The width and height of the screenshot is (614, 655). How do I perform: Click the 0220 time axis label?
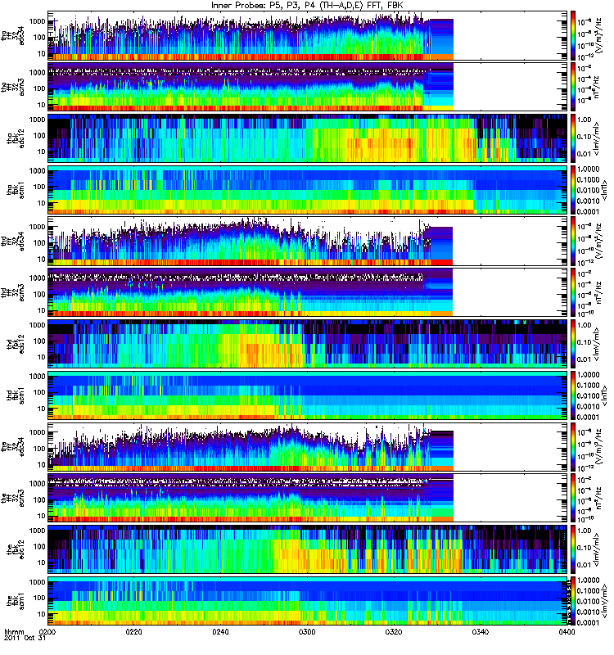[x=134, y=631]
